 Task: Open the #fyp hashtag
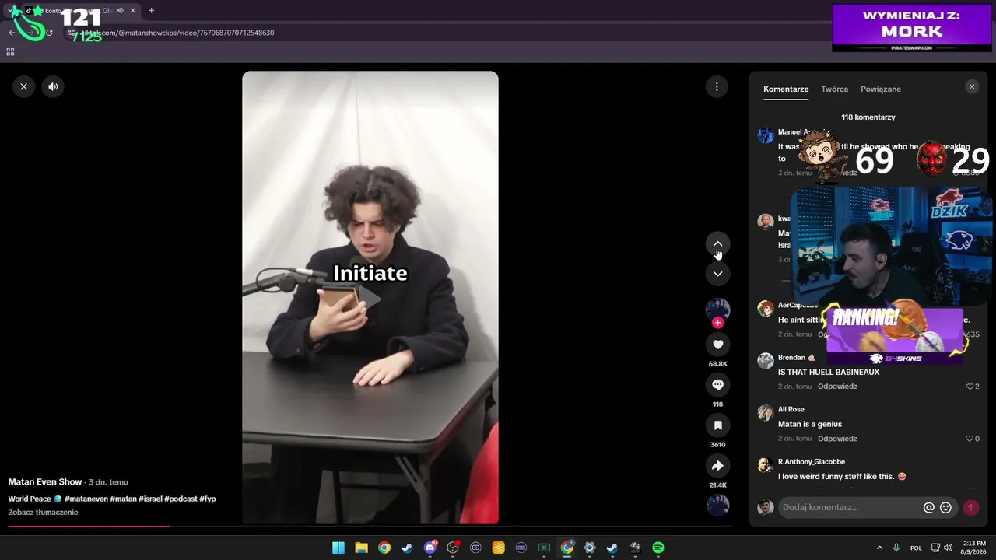coord(208,499)
